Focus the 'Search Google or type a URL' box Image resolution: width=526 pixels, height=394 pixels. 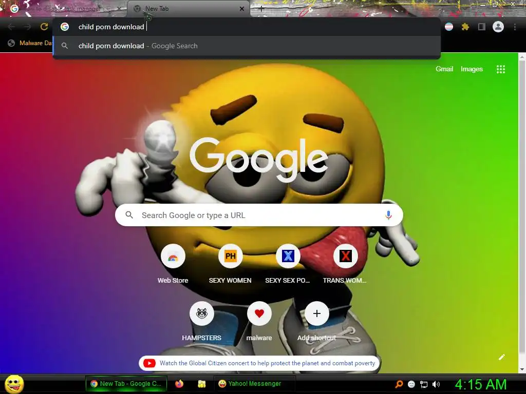click(x=259, y=215)
